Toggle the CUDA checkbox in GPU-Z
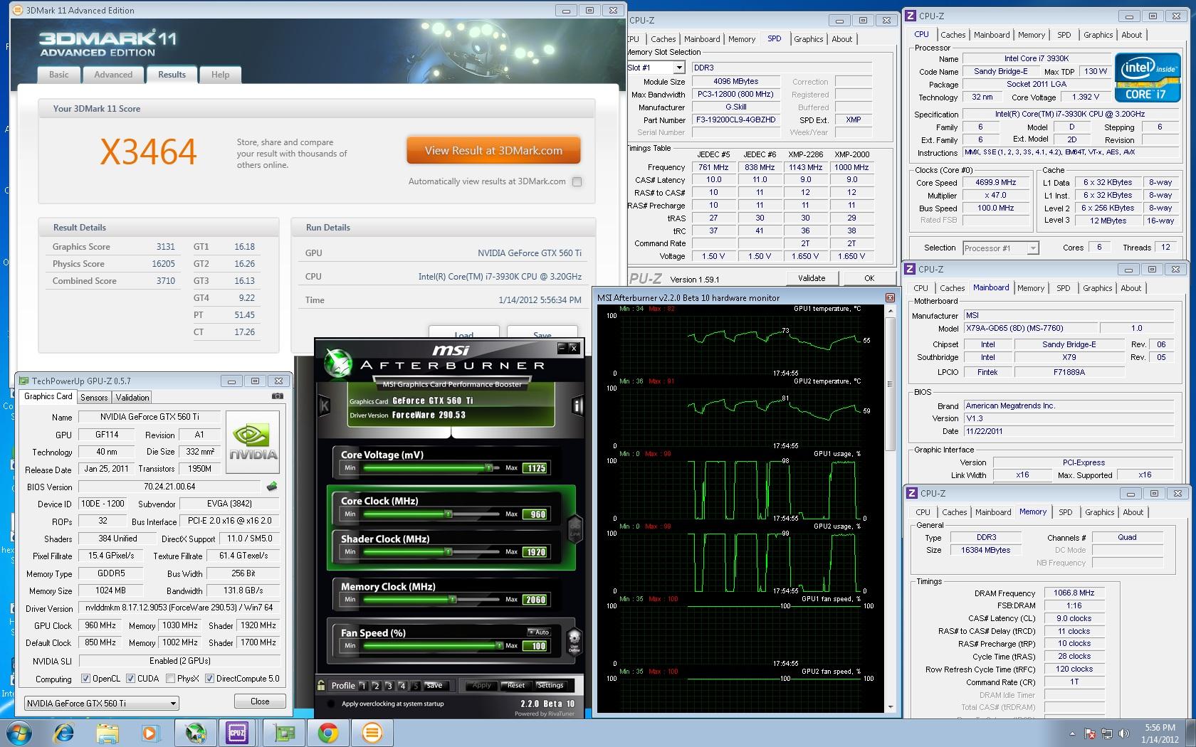This screenshot has width=1196, height=747. 130,679
